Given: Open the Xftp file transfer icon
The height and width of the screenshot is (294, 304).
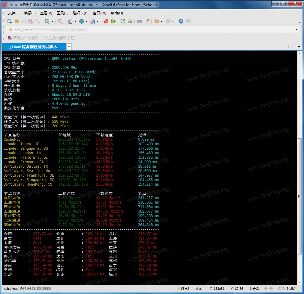Looking at the screenshot, I should click(x=113, y=21).
